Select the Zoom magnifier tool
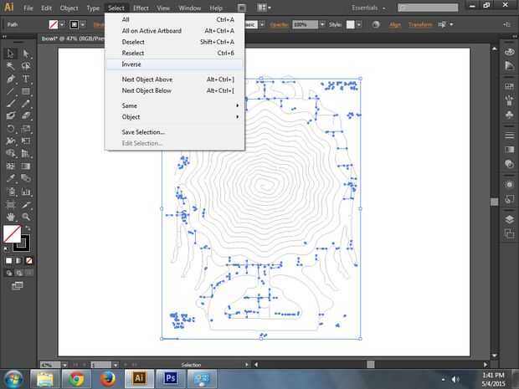 coord(26,217)
